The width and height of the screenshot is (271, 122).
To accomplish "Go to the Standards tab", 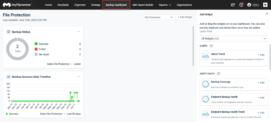I will (63, 5).
